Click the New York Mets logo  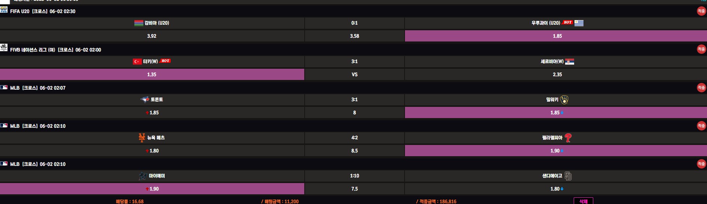[x=141, y=138]
